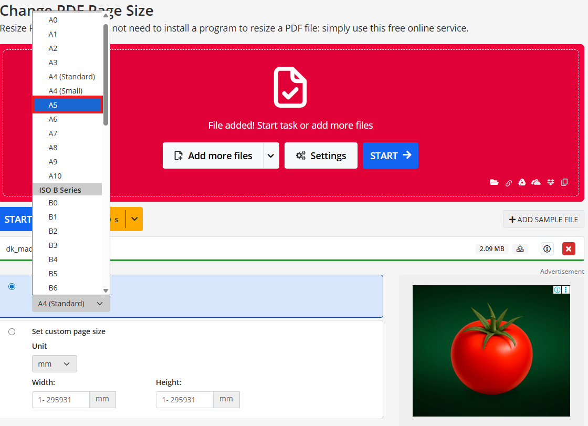Open local folder file picker icon
The width and height of the screenshot is (588, 426).
coord(494,182)
